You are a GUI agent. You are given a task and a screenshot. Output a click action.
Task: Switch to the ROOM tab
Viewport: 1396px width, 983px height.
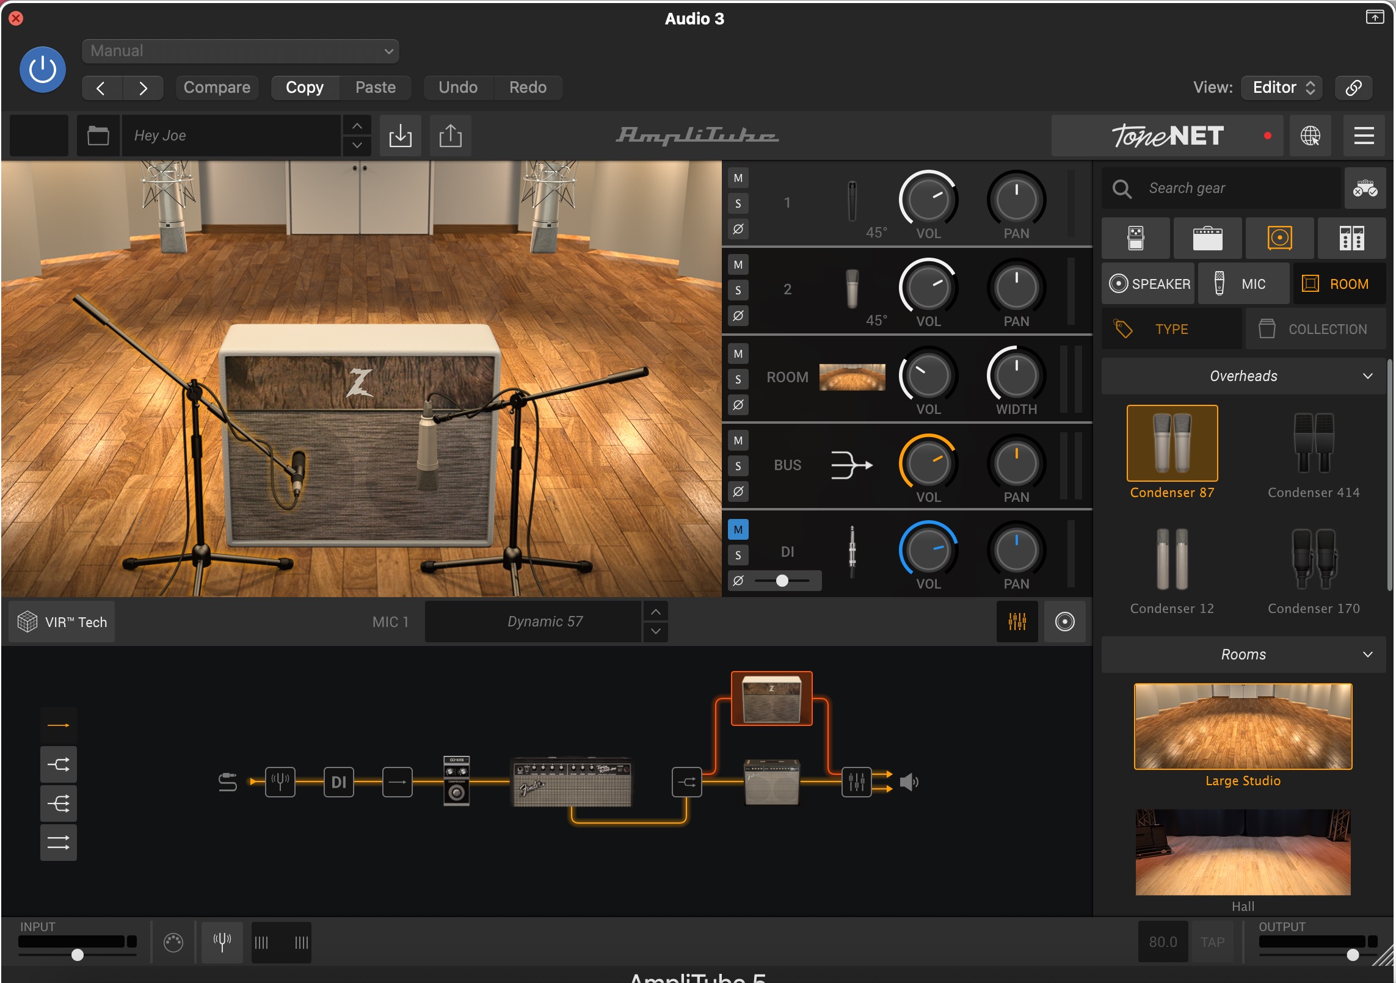pyautogui.click(x=1339, y=284)
